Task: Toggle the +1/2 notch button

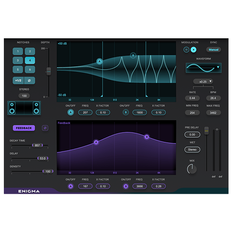Action: [18, 80]
